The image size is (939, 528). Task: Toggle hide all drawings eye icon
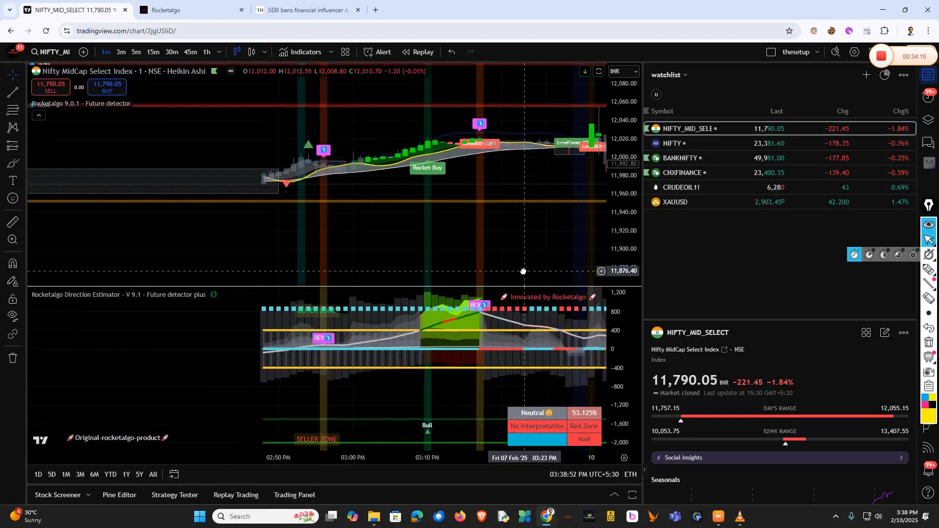pyautogui.click(x=13, y=316)
